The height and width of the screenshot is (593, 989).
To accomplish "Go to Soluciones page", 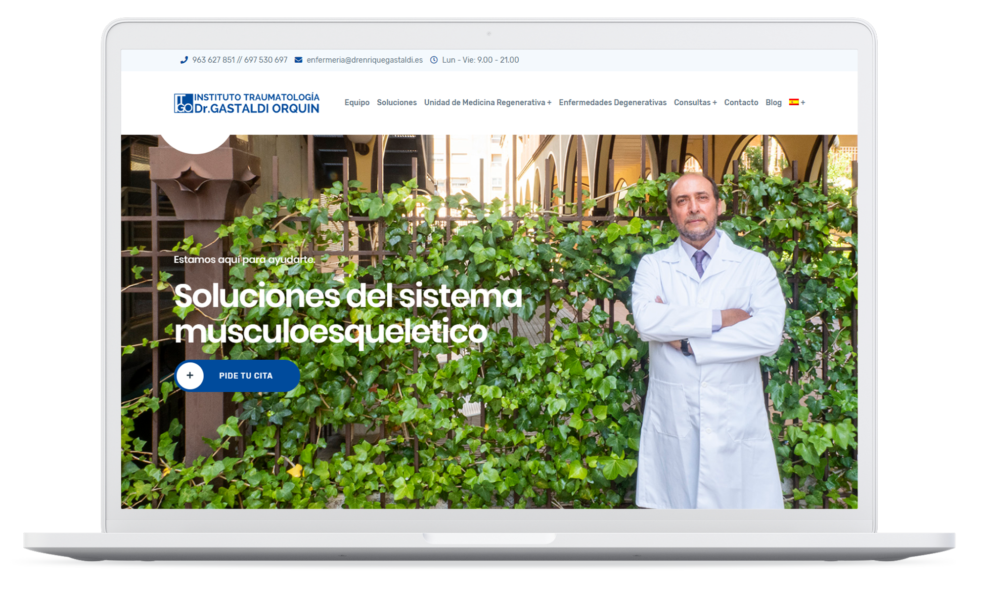I will (397, 102).
